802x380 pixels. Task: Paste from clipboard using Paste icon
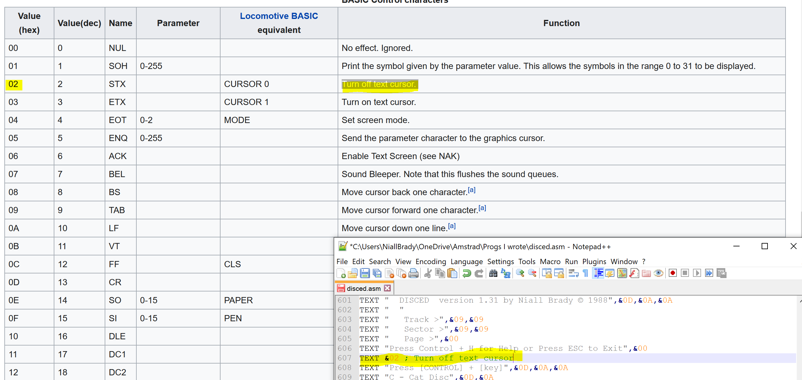(x=452, y=273)
